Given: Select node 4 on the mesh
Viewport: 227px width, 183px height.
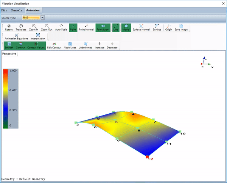Looking at the screenshot, I should tap(131, 112).
